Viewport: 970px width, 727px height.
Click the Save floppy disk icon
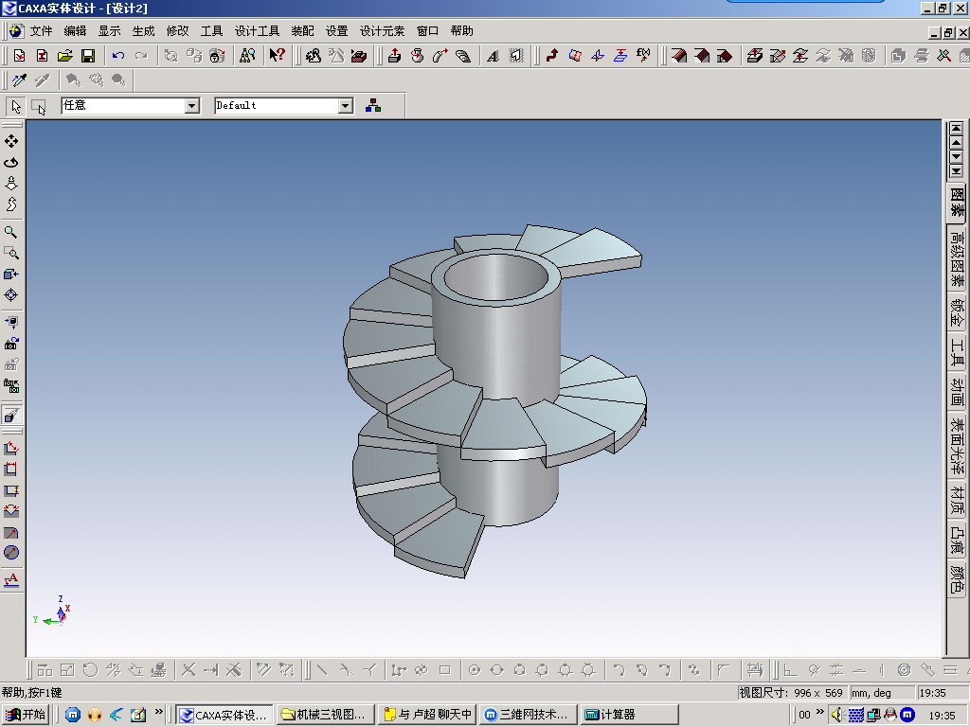click(88, 56)
